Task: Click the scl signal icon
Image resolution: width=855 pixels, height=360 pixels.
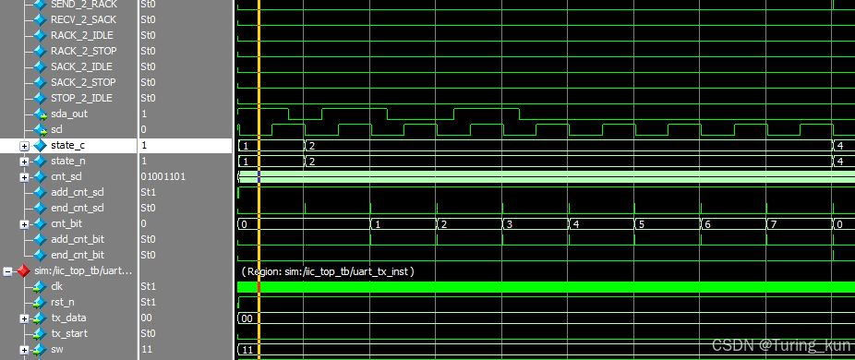Action: (x=40, y=130)
